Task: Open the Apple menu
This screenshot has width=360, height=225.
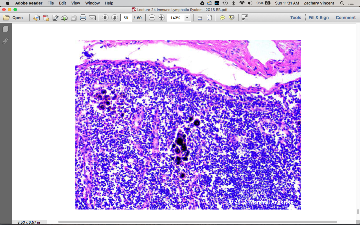Action: 7,3
